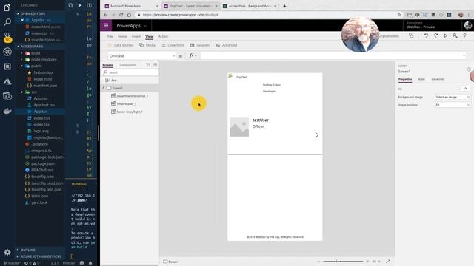This screenshot has width=474, height=266.
Task: Select the View ribbon tab
Action: coord(150,36)
